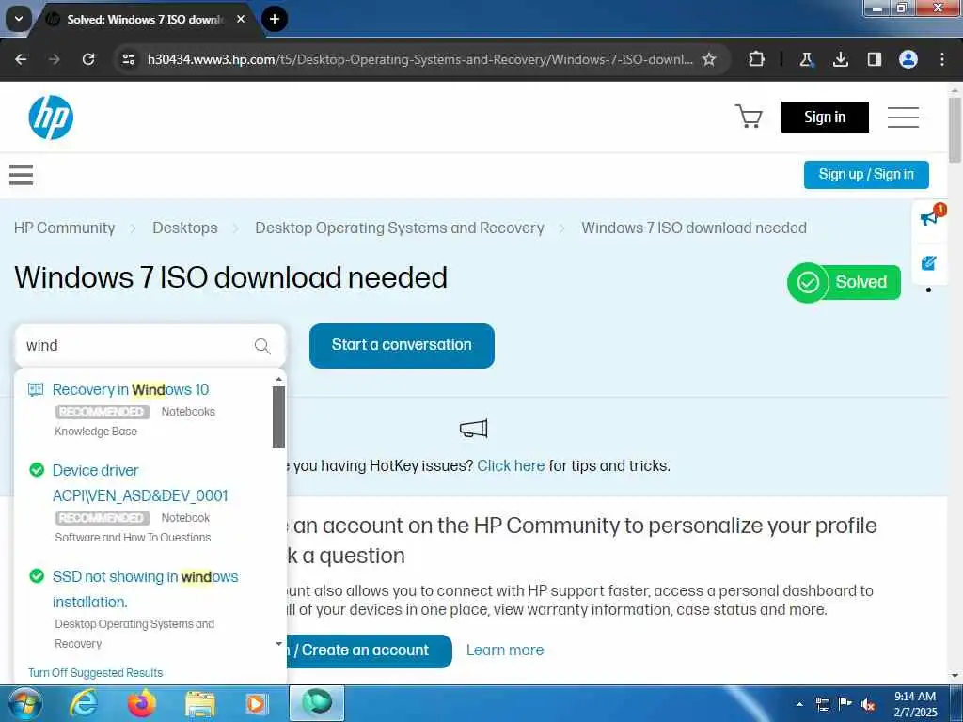Image resolution: width=963 pixels, height=722 pixels.
Task: Open the top-right hamburger menu
Action: pos(903,117)
